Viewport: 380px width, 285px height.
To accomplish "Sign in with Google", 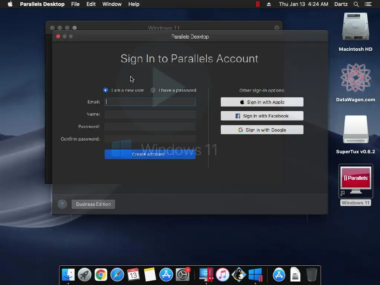I will tap(262, 130).
